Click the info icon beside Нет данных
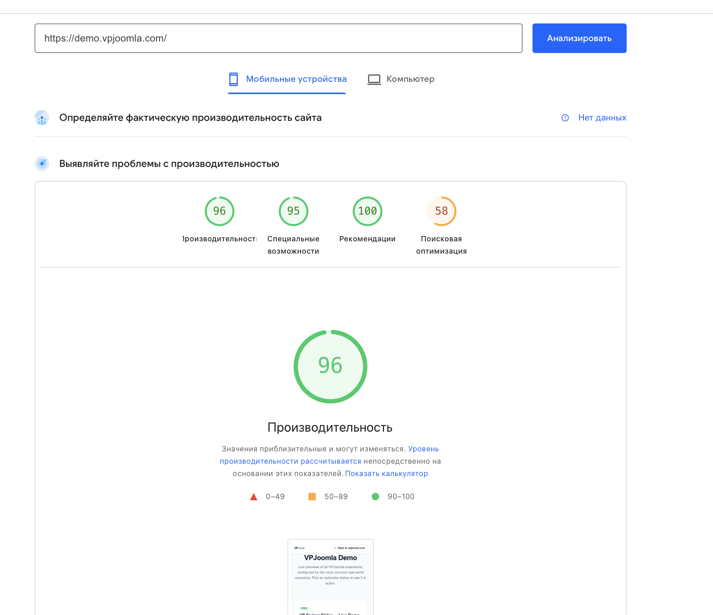 click(x=565, y=118)
